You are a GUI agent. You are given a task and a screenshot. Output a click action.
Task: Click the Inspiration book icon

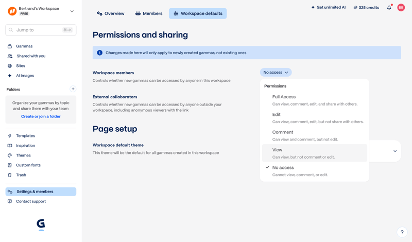[x=10, y=146]
